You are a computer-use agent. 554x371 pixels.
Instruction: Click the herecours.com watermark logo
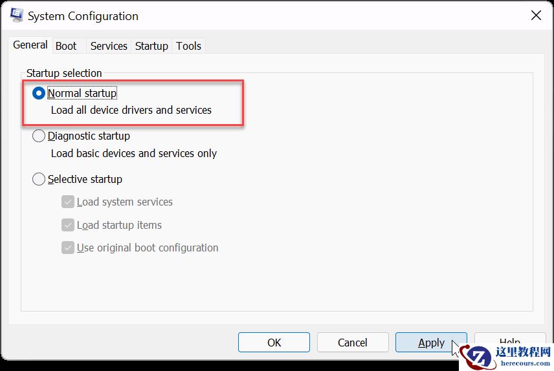[x=506, y=357]
